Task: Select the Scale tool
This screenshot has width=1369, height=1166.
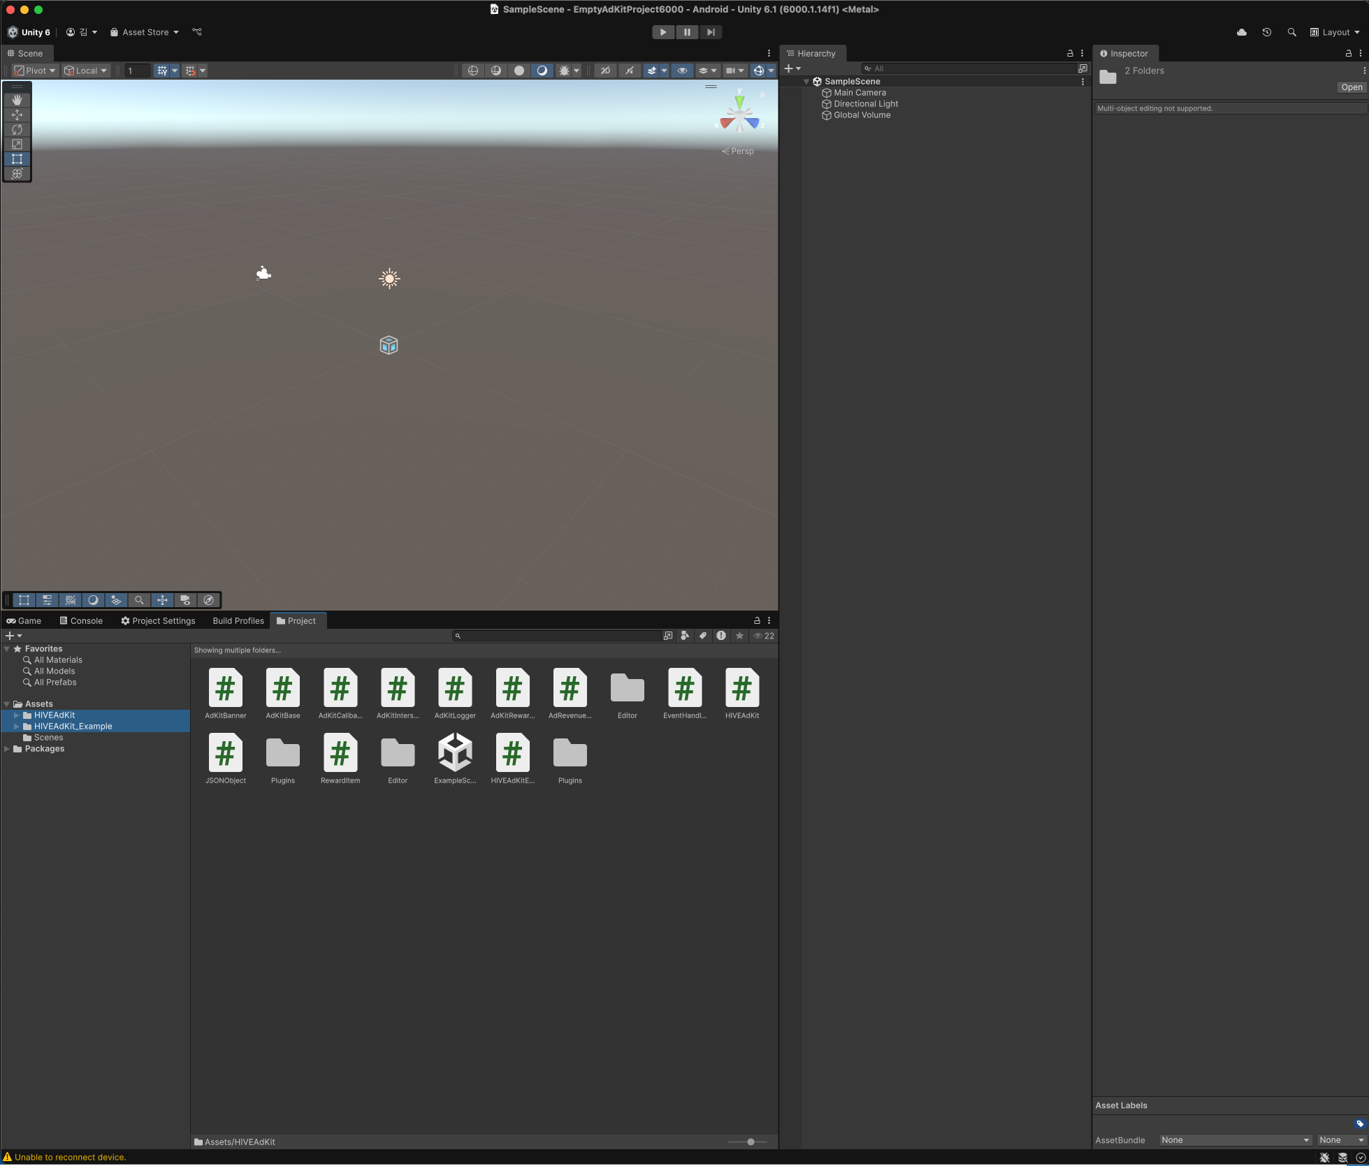Action: tap(17, 144)
